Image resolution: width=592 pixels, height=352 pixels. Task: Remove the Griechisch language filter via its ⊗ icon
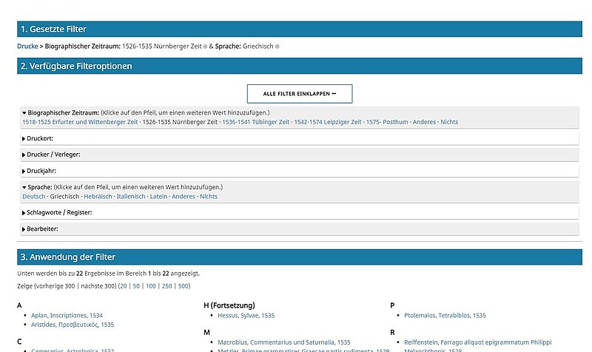click(x=277, y=47)
